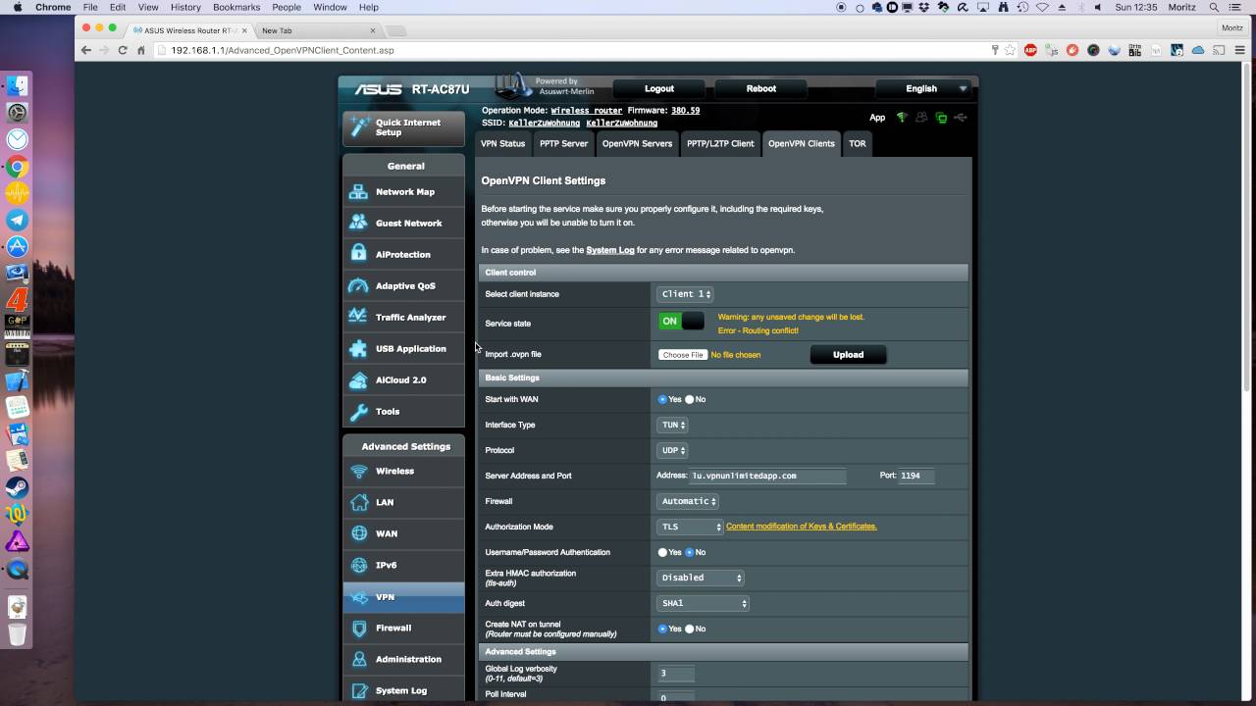Open the Authorization Mode TLS dropdown

[690, 527]
